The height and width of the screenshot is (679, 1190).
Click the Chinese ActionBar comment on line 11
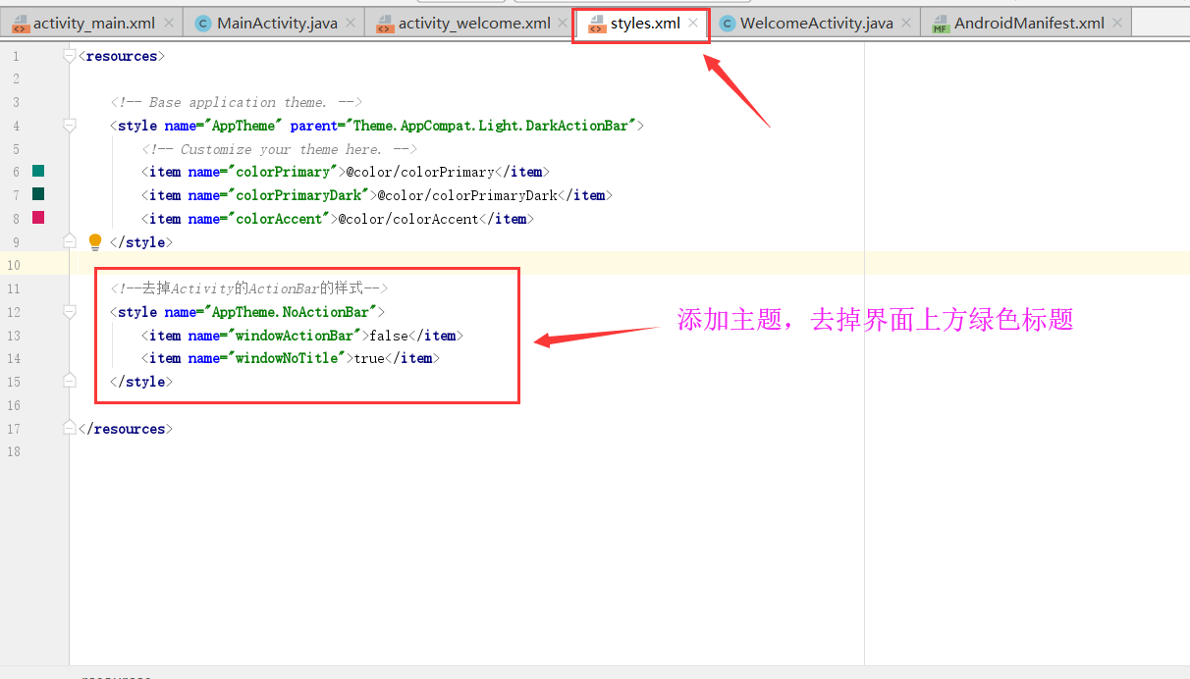(x=249, y=288)
